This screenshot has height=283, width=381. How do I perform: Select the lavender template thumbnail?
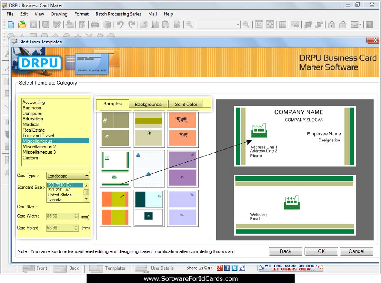[182, 208]
